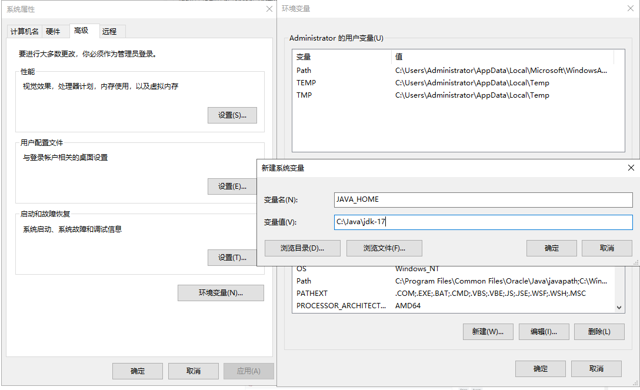Close the 系统属性 window

click(269, 8)
